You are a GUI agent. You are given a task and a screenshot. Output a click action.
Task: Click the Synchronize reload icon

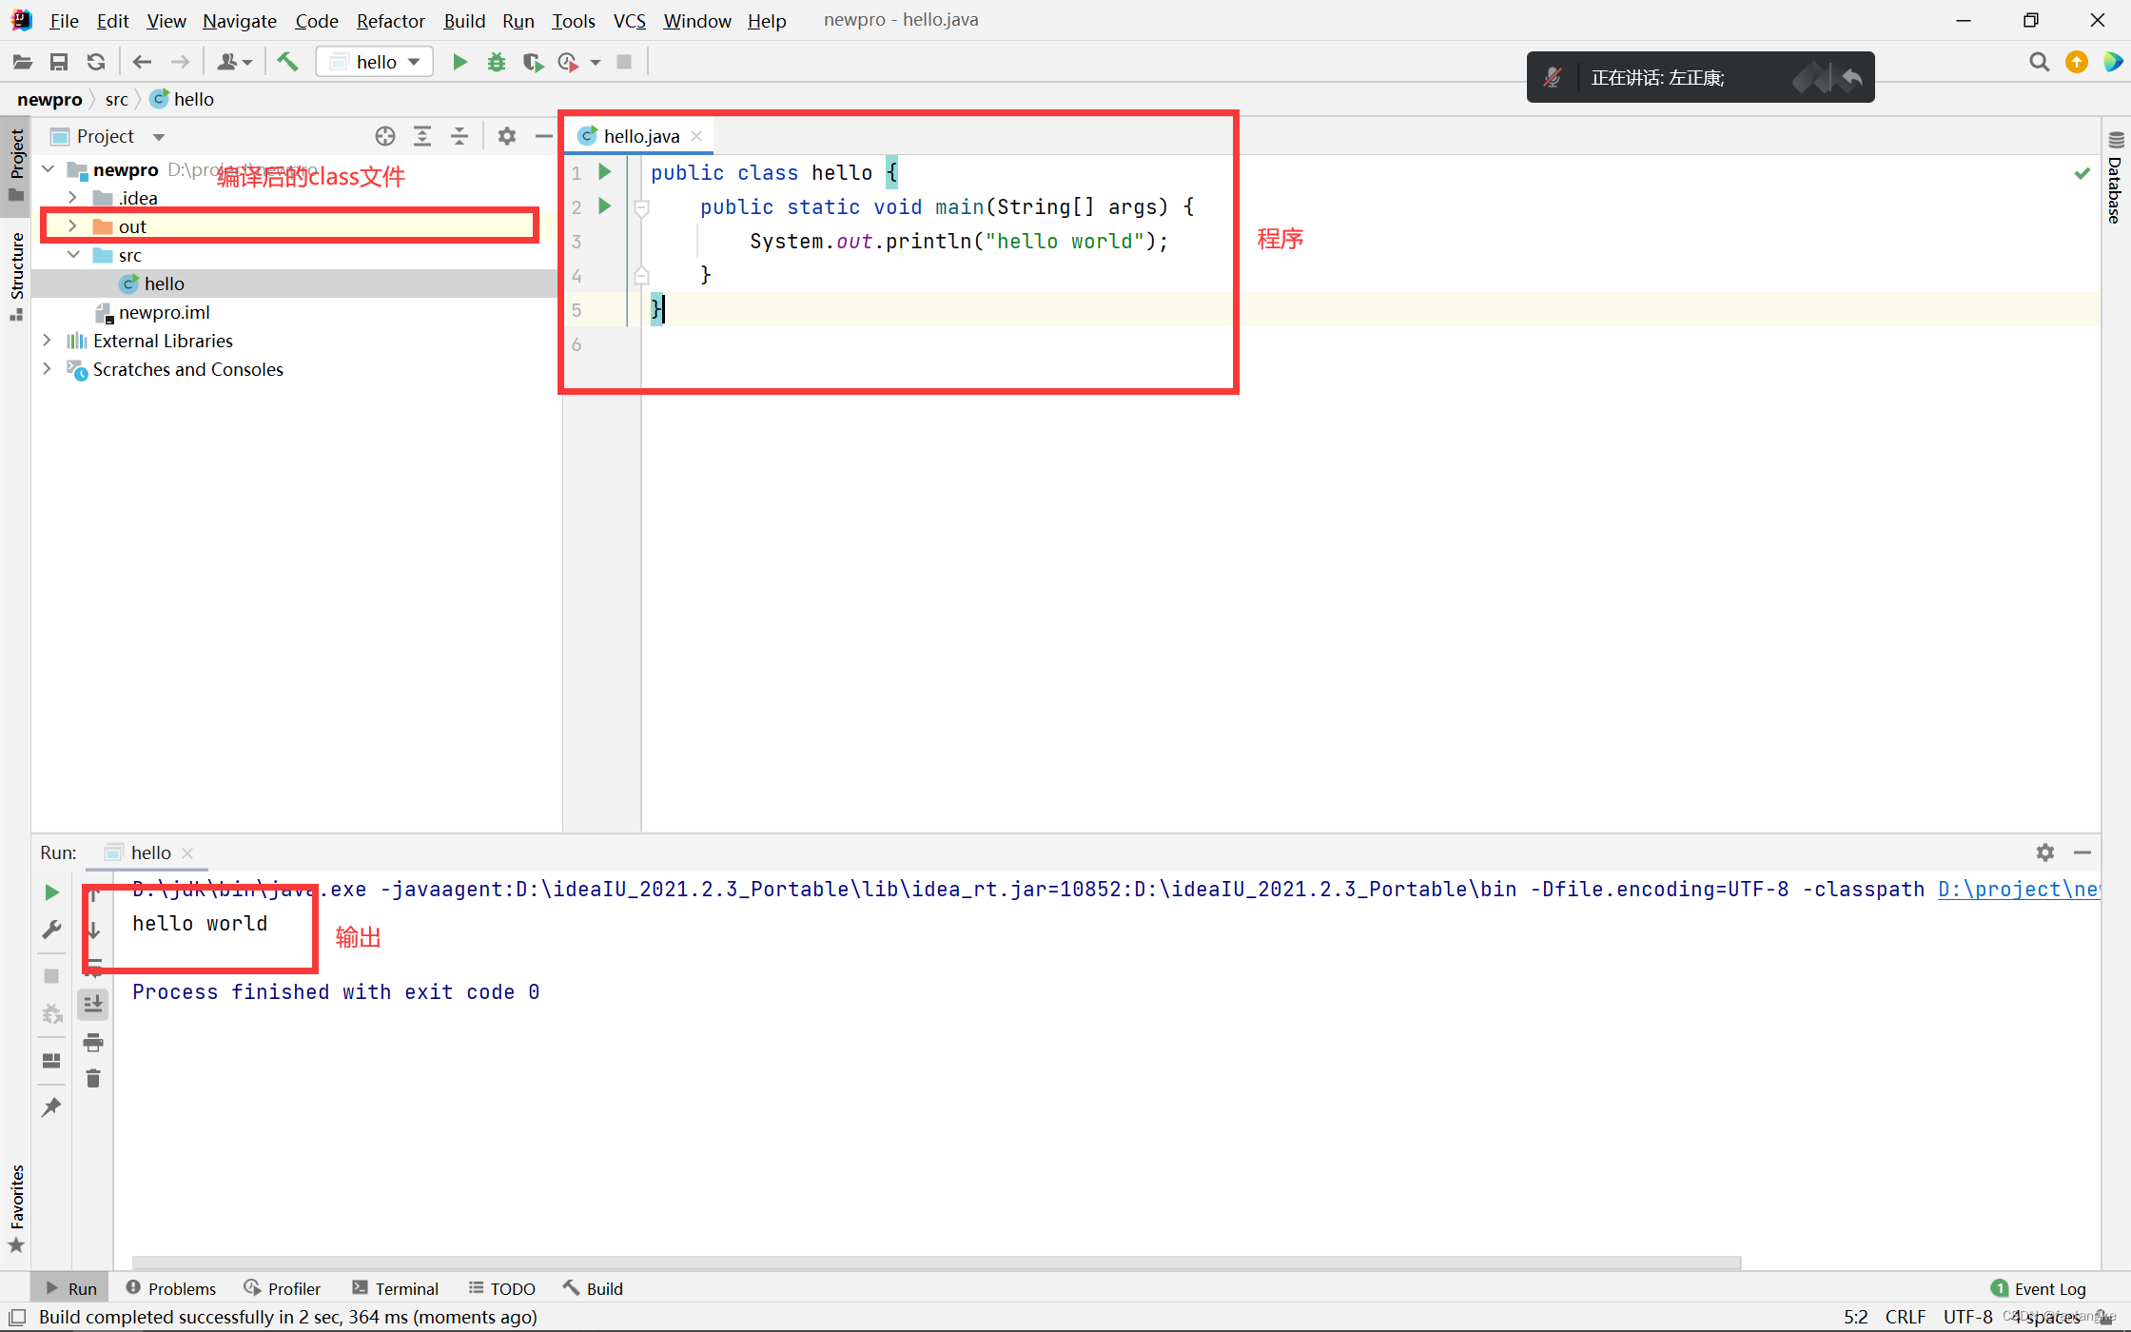click(96, 62)
